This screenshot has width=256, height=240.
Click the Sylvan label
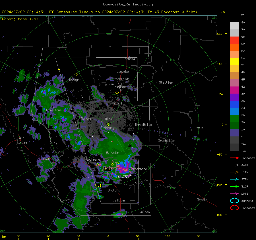pos(109,84)
